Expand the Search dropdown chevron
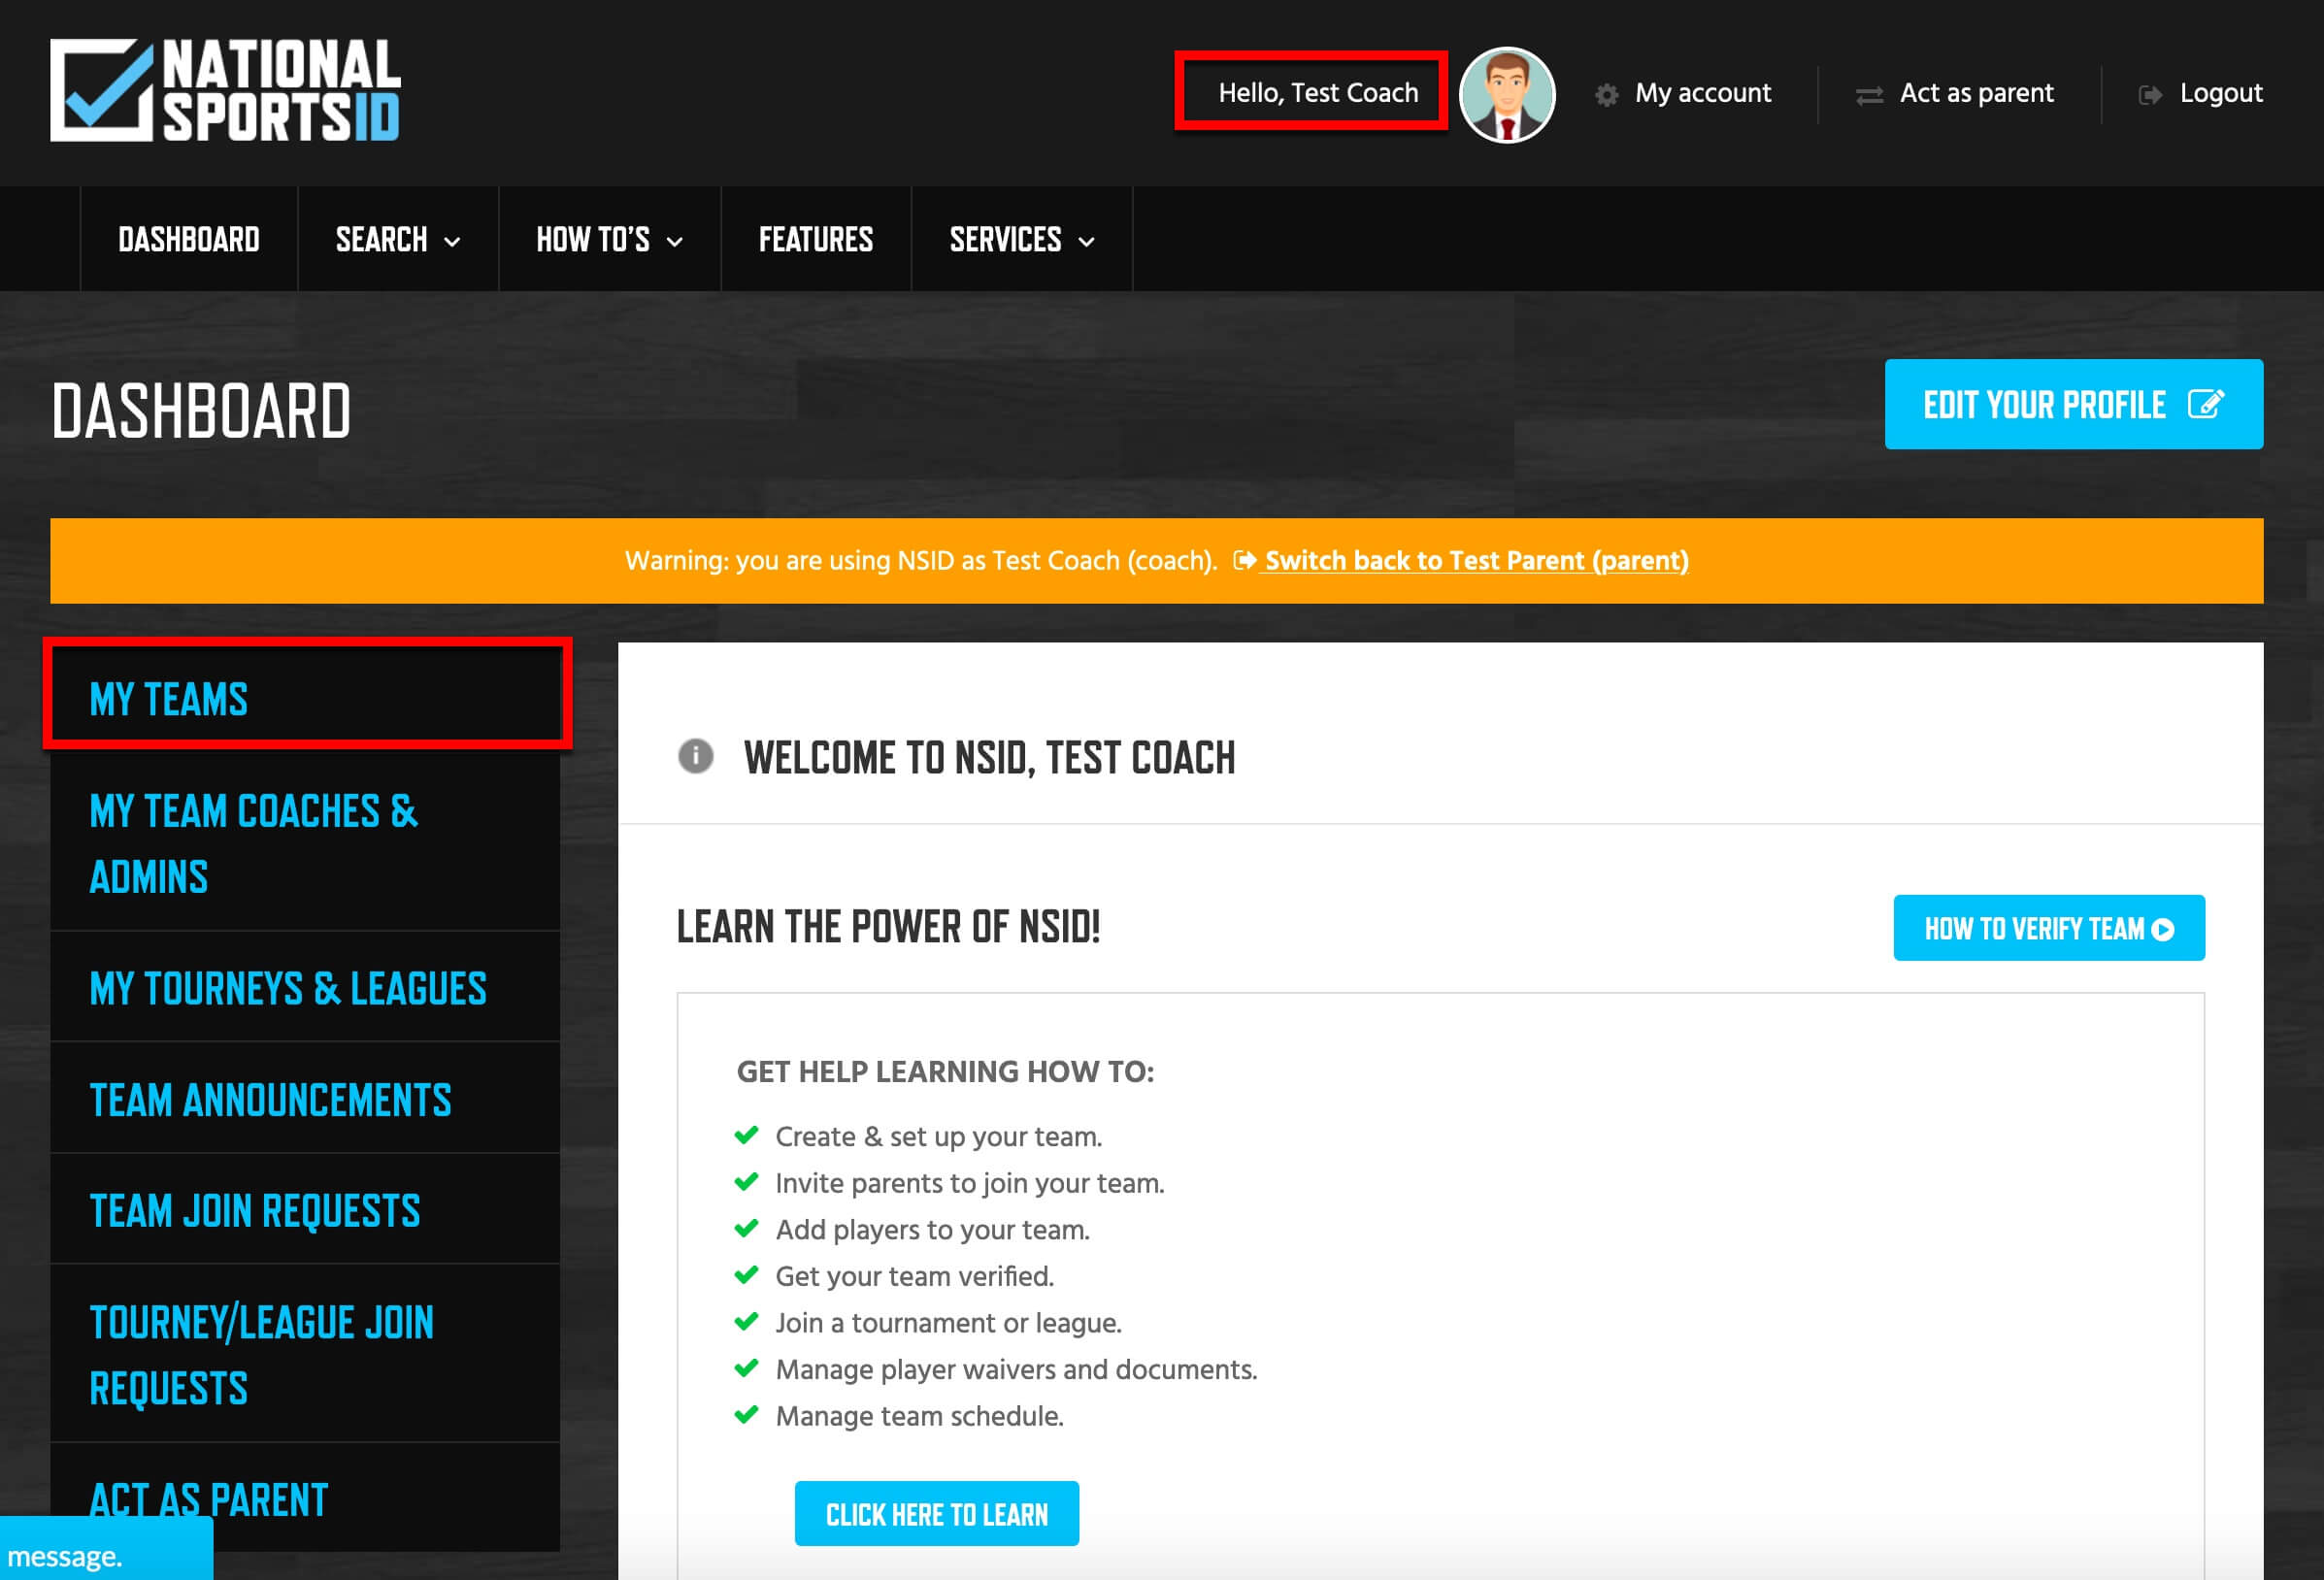Screen dimensions: 2324x1580 [452, 242]
